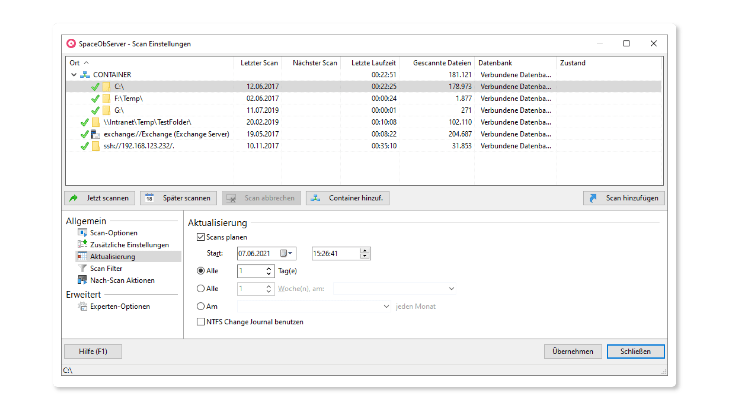
Task: Click last scan date 11.07.2019
Action: pos(262,110)
